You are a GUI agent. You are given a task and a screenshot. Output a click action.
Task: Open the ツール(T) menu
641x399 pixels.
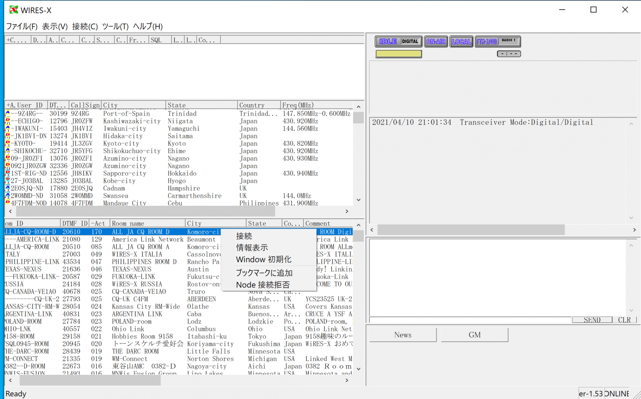click(x=114, y=26)
